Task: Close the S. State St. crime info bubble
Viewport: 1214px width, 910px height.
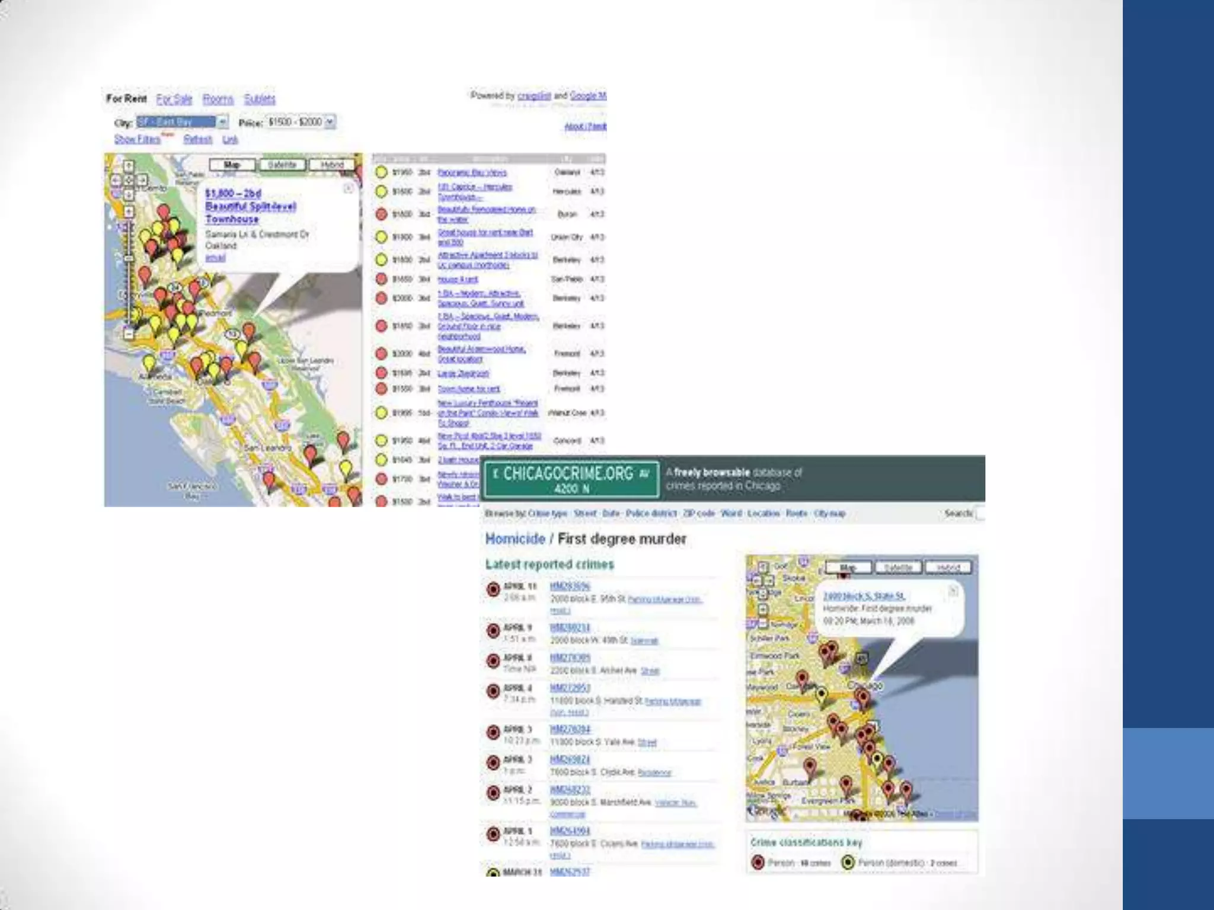Action: pos(953,591)
